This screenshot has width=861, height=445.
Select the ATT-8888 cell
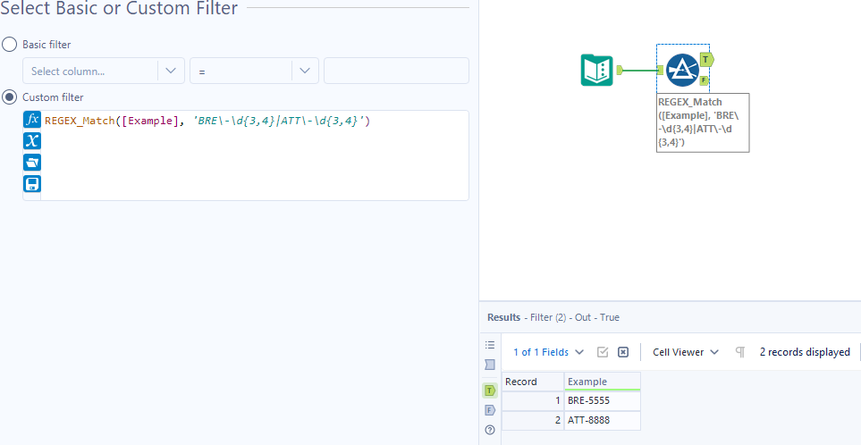coord(603,420)
